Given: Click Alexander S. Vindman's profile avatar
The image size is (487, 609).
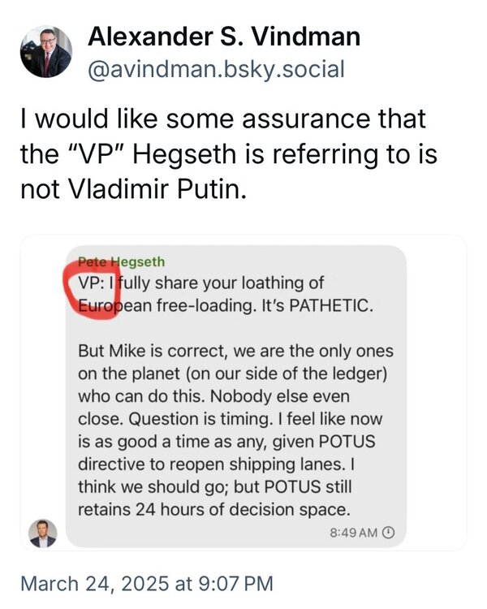Looking at the screenshot, I should (x=46, y=51).
